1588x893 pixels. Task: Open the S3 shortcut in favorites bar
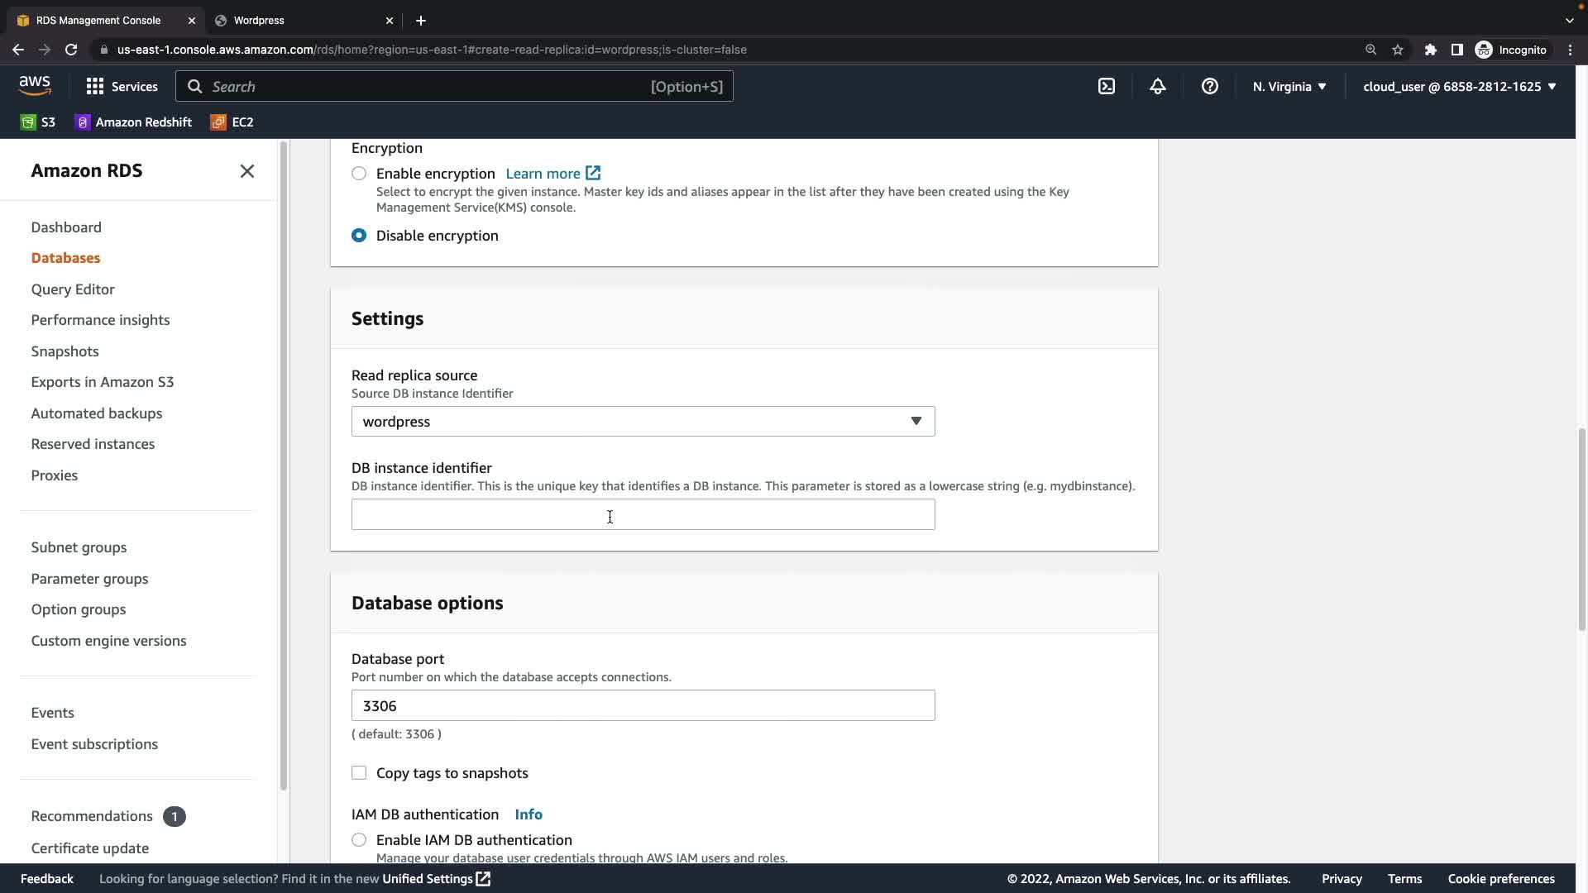point(38,122)
